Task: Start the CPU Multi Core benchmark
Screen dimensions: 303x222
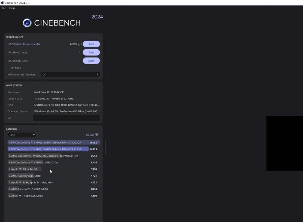Action: pos(91,52)
